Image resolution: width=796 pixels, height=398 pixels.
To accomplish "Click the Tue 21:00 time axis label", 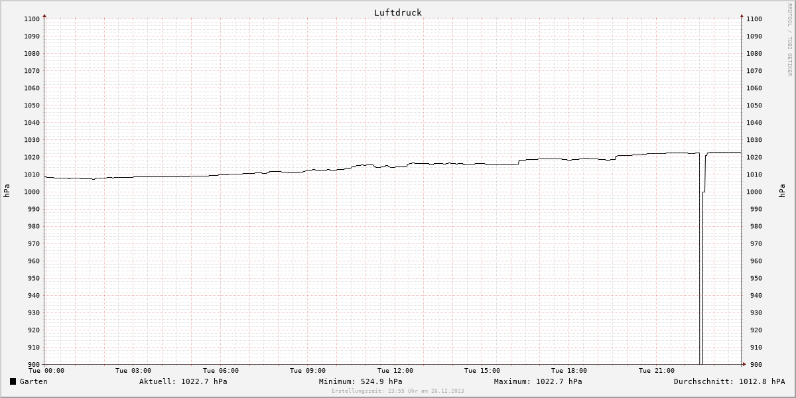I will coord(657,371).
